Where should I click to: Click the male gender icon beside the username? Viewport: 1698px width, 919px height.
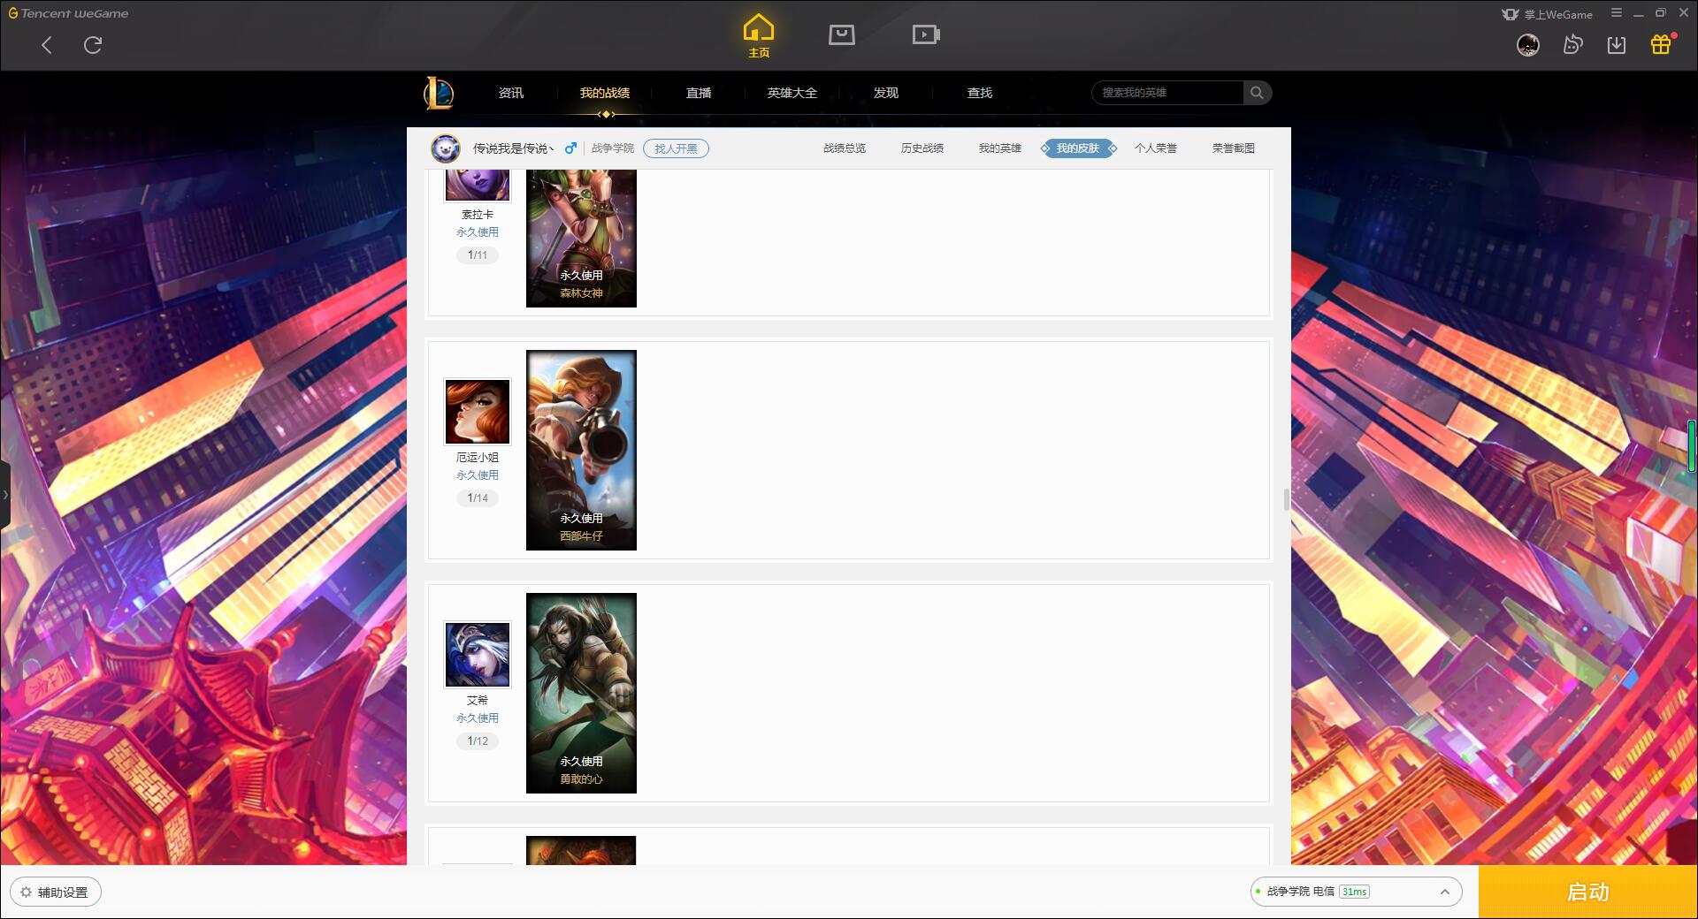point(570,148)
